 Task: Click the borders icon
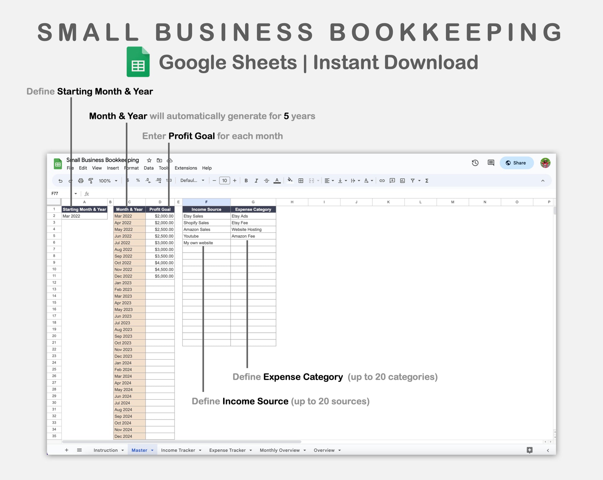click(x=301, y=181)
